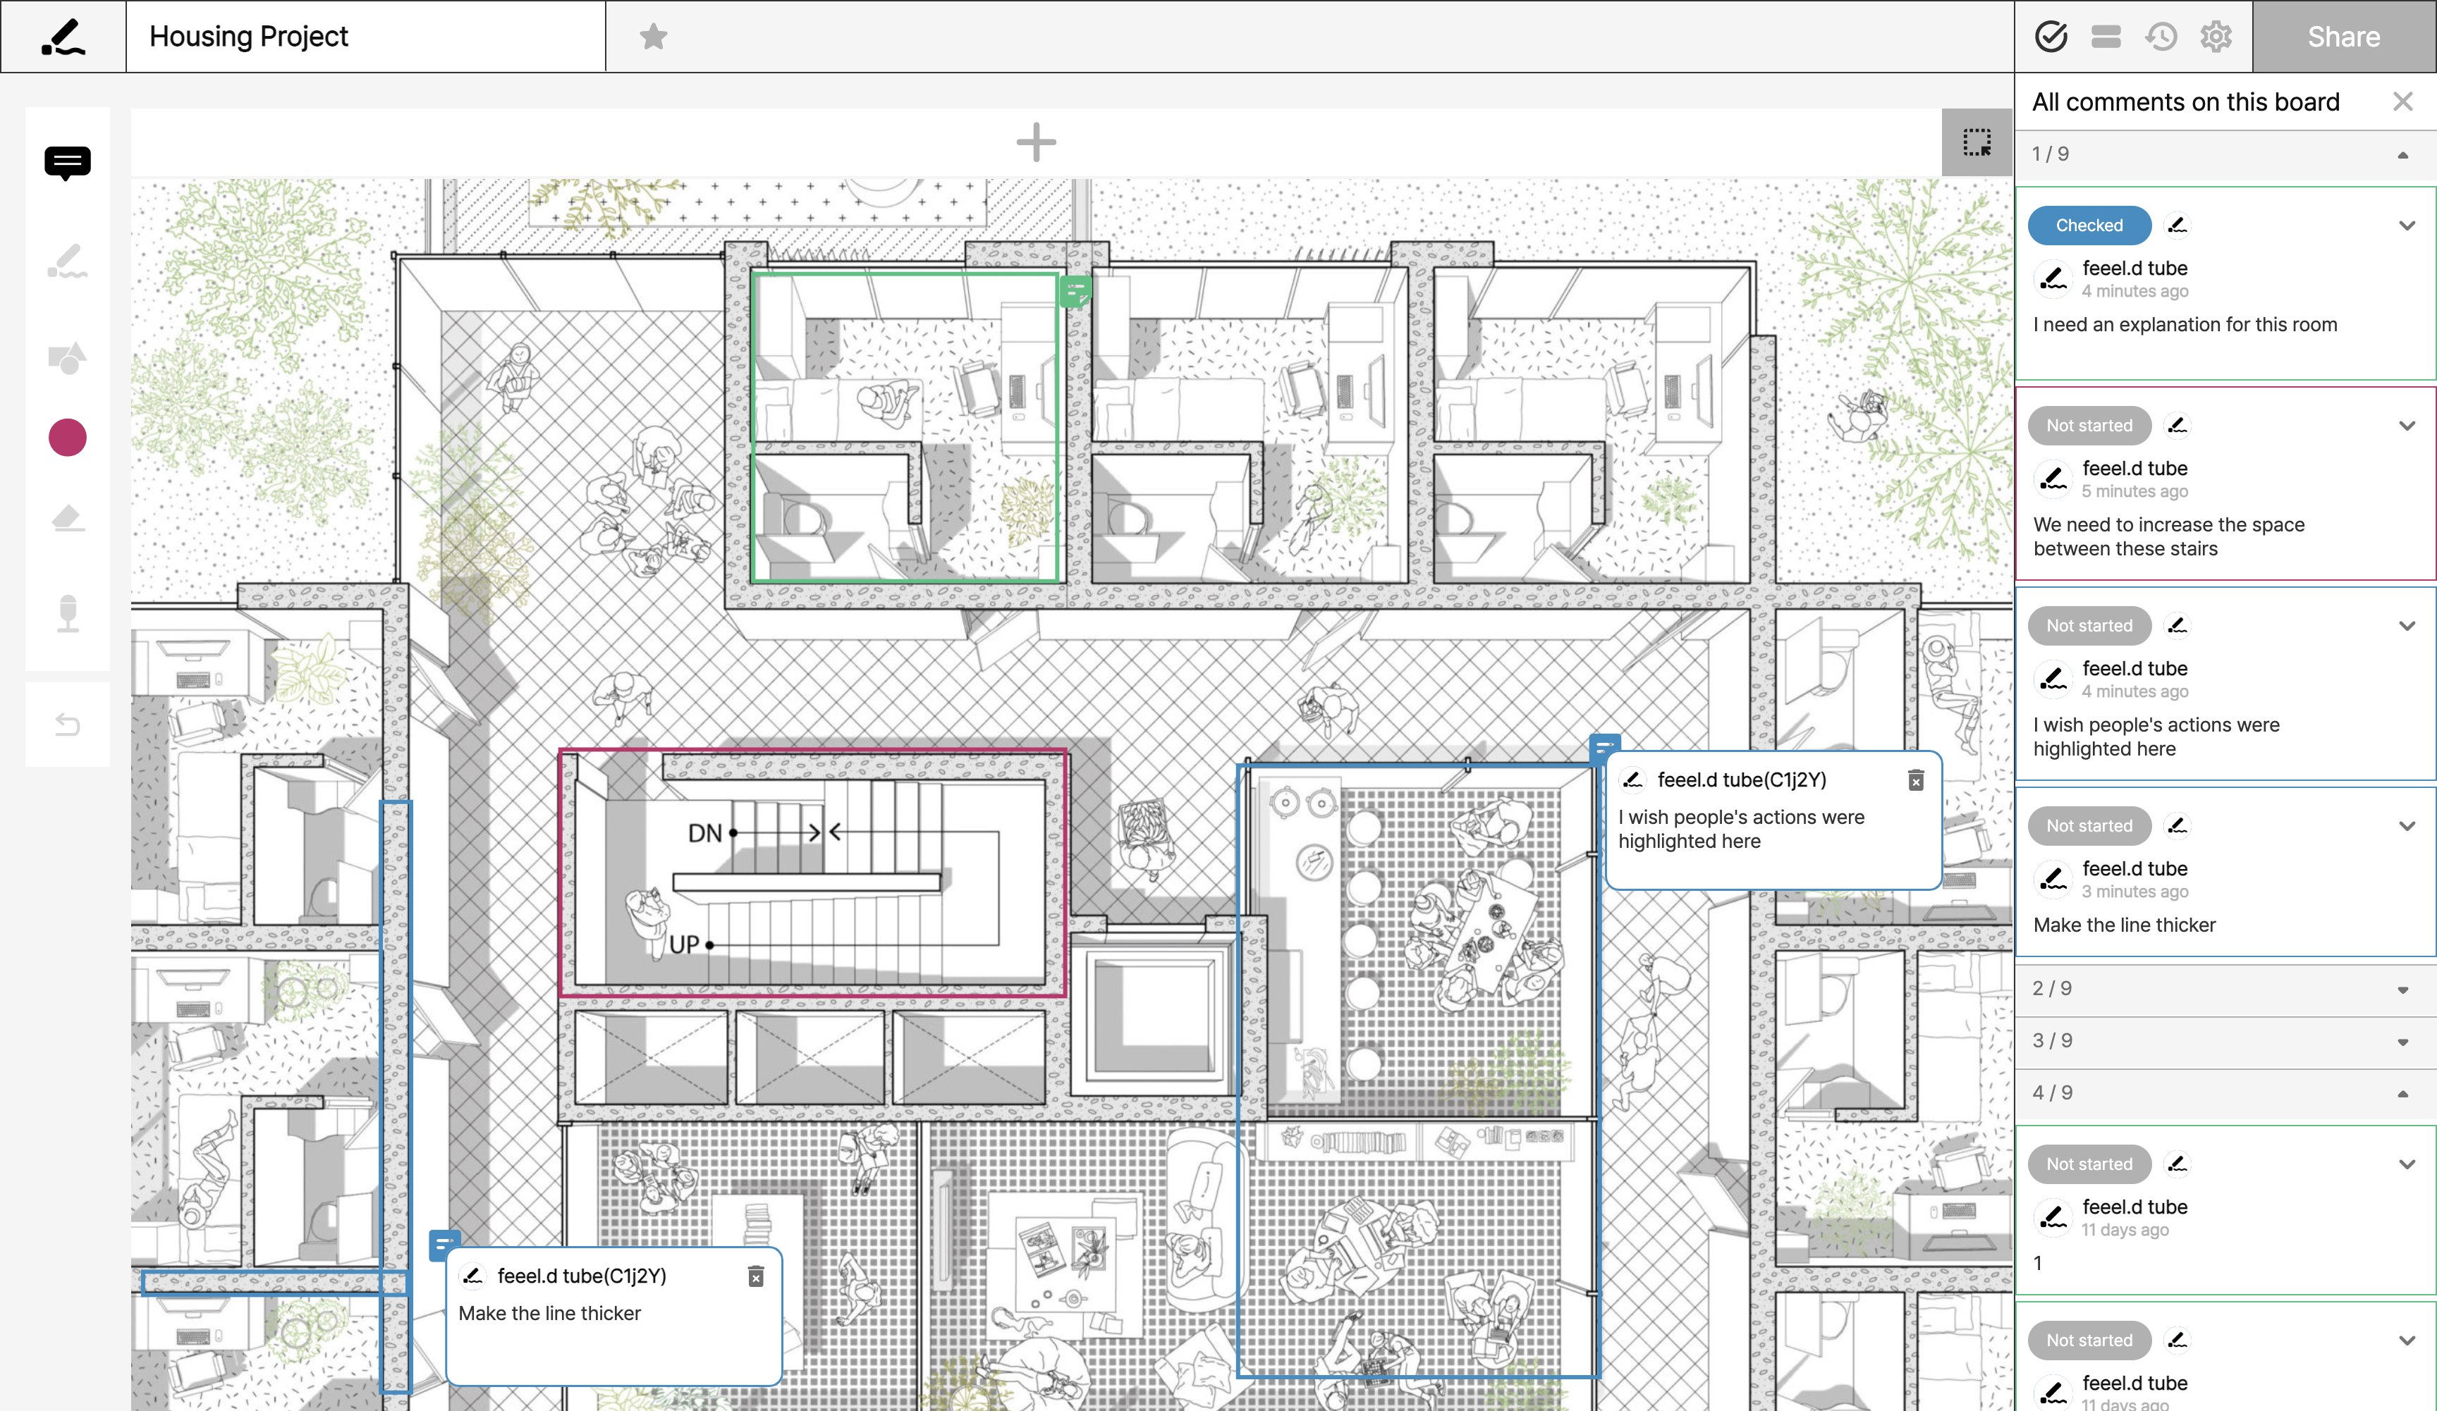Expand the 'increase the space' comment chevron

click(2407, 425)
